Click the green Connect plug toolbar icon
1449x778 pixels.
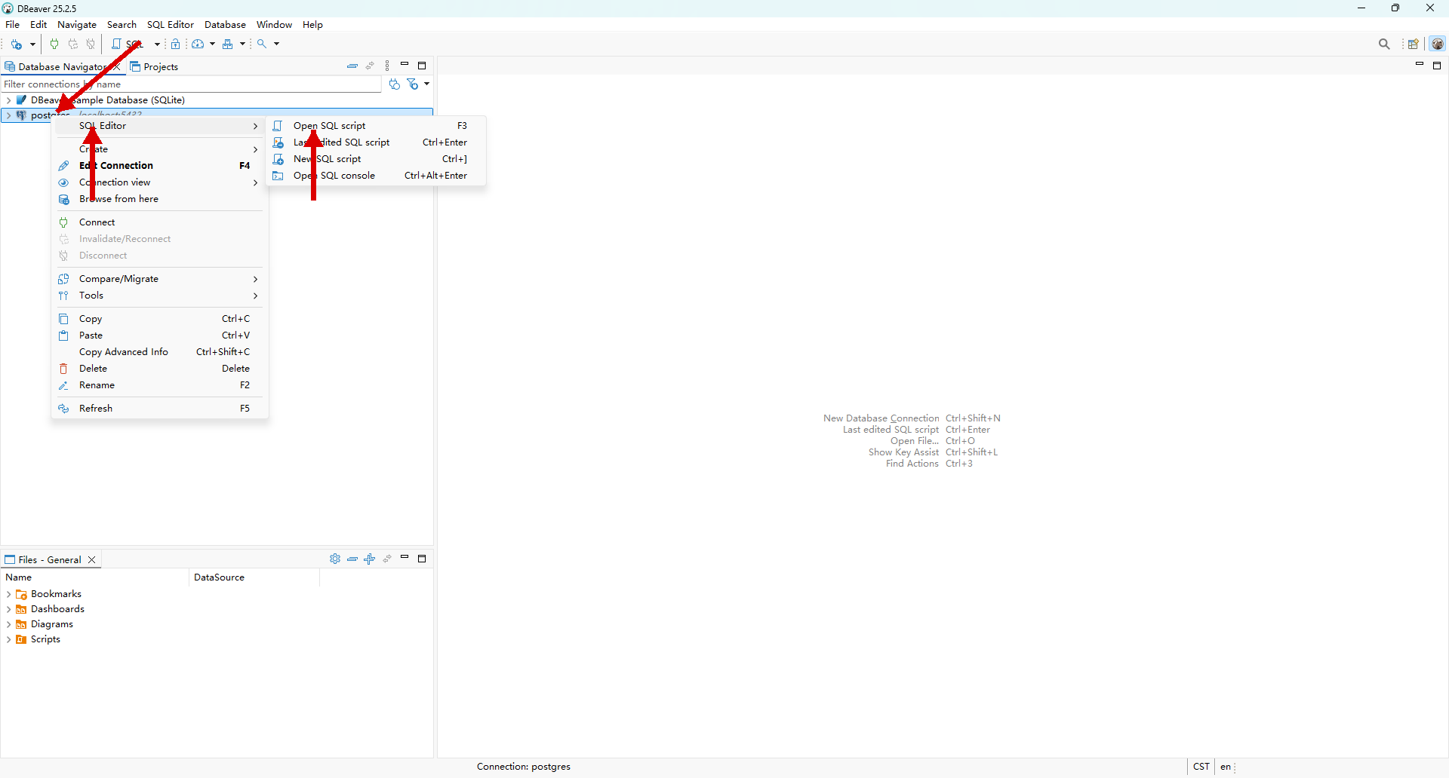pyautogui.click(x=54, y=44)
